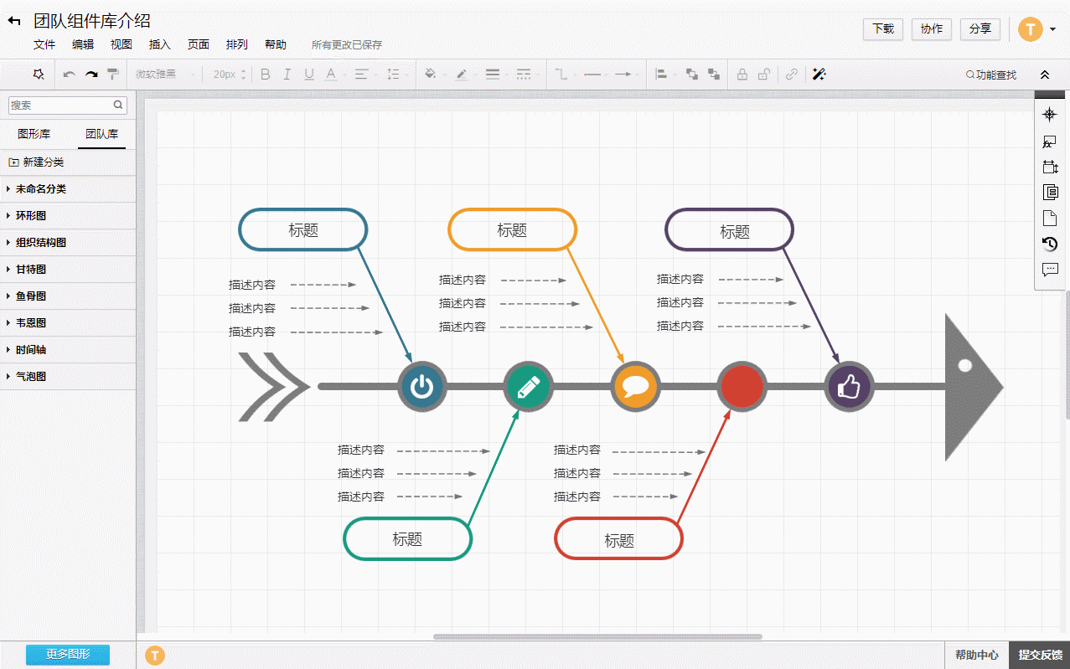Collapse the toolbar with the double chevron
This screenshot has height=669, width=1070.
coord(1045,75)
